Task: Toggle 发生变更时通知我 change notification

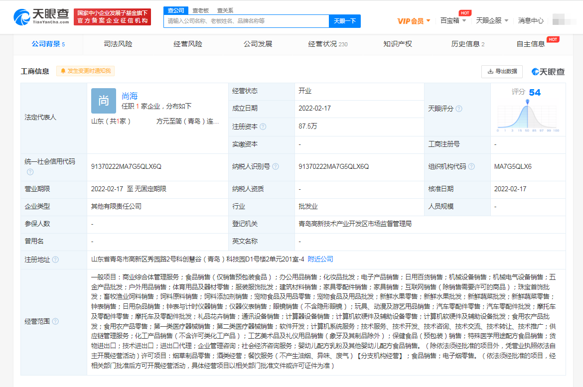Action: point(85,71)
